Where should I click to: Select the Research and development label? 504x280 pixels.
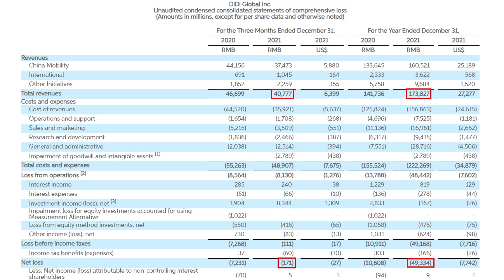[x=67, y=137]
